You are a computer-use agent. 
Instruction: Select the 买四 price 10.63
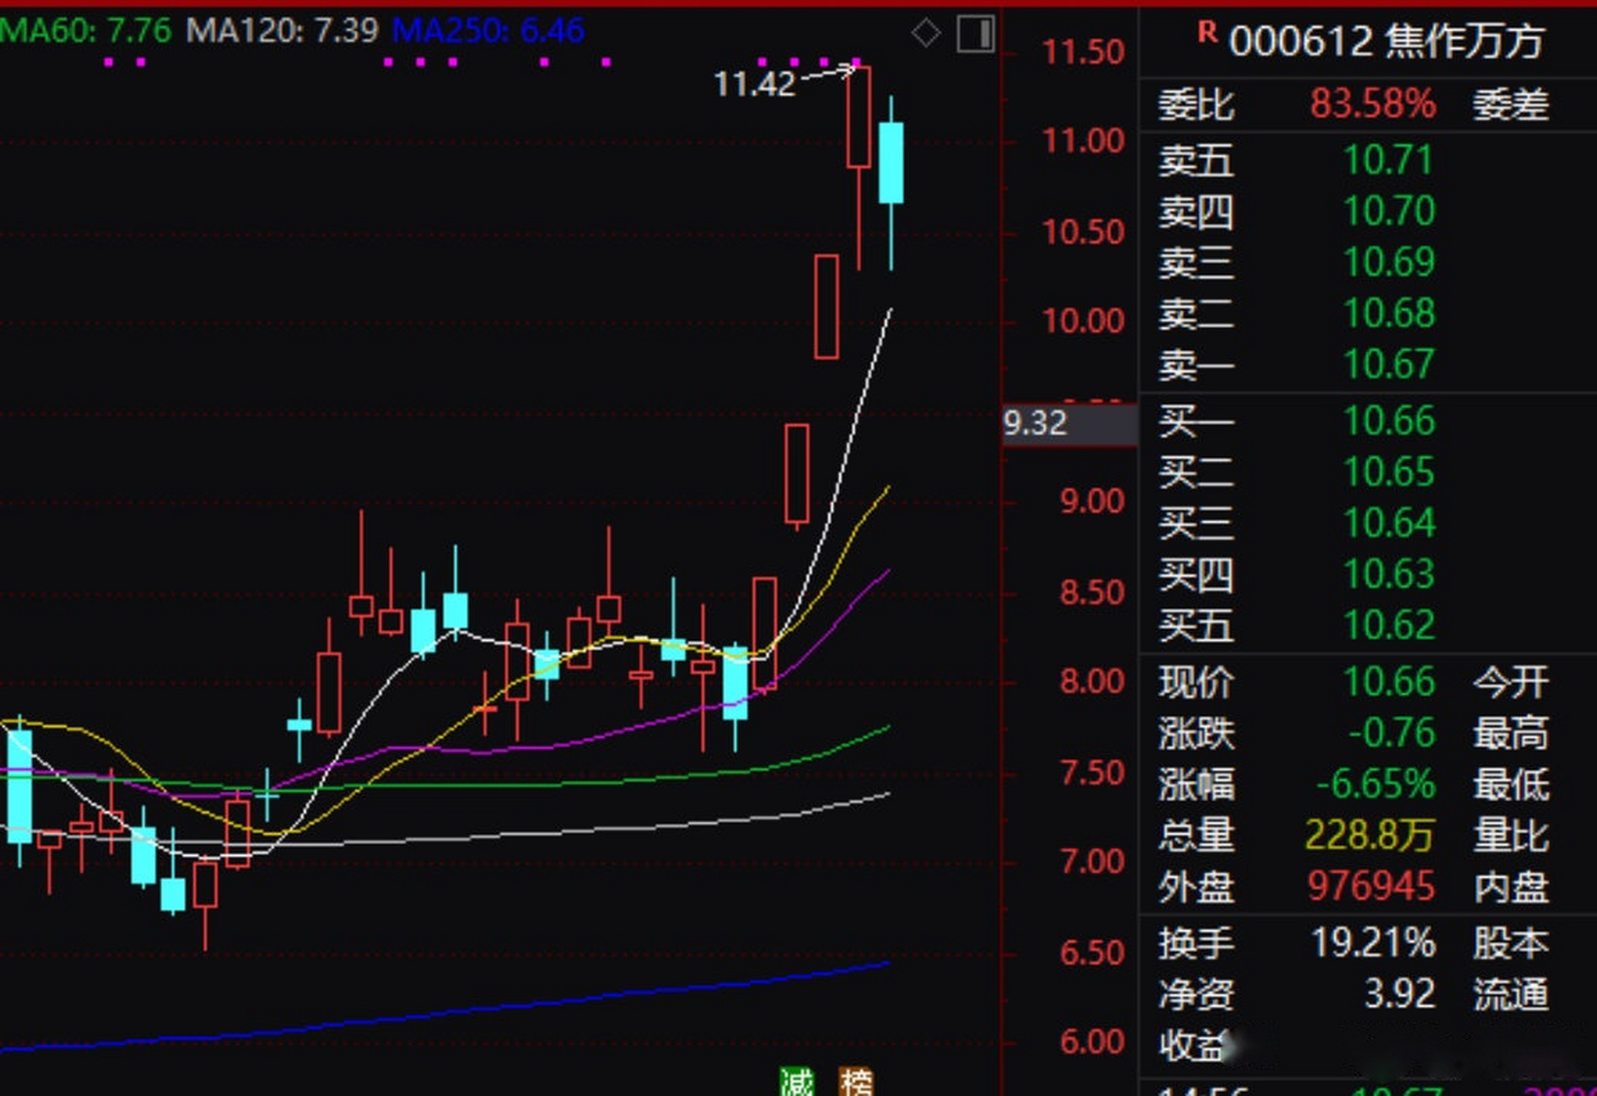[x=1389, y=574]
